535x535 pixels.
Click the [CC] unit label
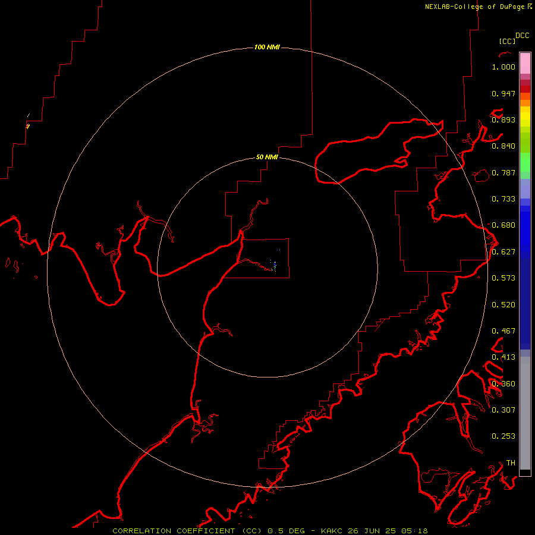point(507,41)
